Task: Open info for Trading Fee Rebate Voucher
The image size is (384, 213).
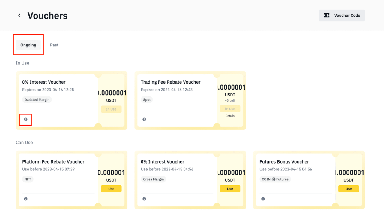Action: coord(144,119)
